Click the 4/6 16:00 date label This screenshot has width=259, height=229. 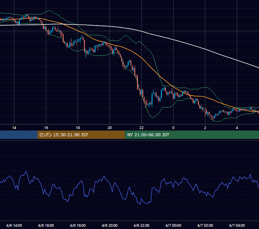pyautogui.click(x=46, y=226)
